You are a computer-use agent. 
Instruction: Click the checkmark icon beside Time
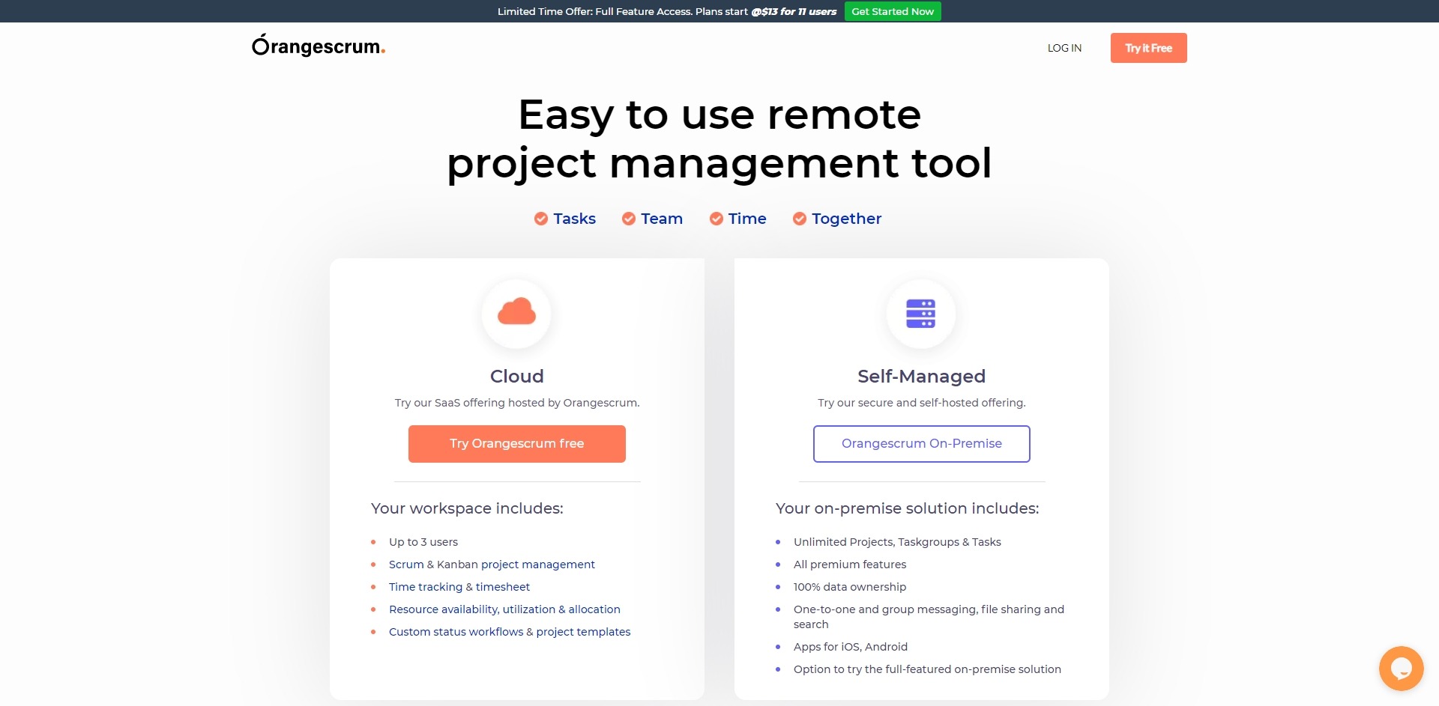[716, 219]
